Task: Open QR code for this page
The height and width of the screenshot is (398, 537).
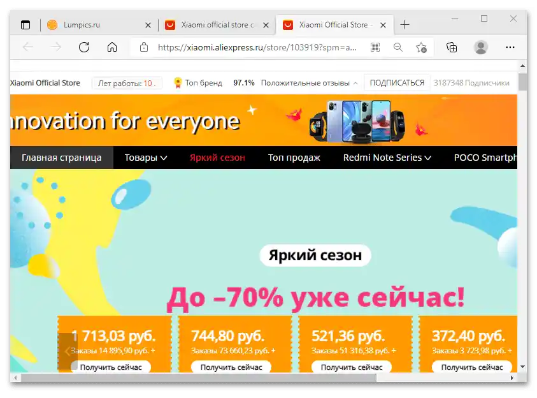Action: (375, 47)
